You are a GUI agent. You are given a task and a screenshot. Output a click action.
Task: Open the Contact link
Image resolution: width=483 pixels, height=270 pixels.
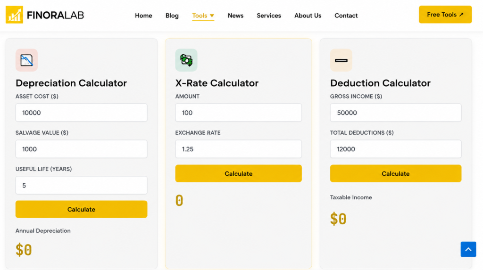click(x=346, y=16)
